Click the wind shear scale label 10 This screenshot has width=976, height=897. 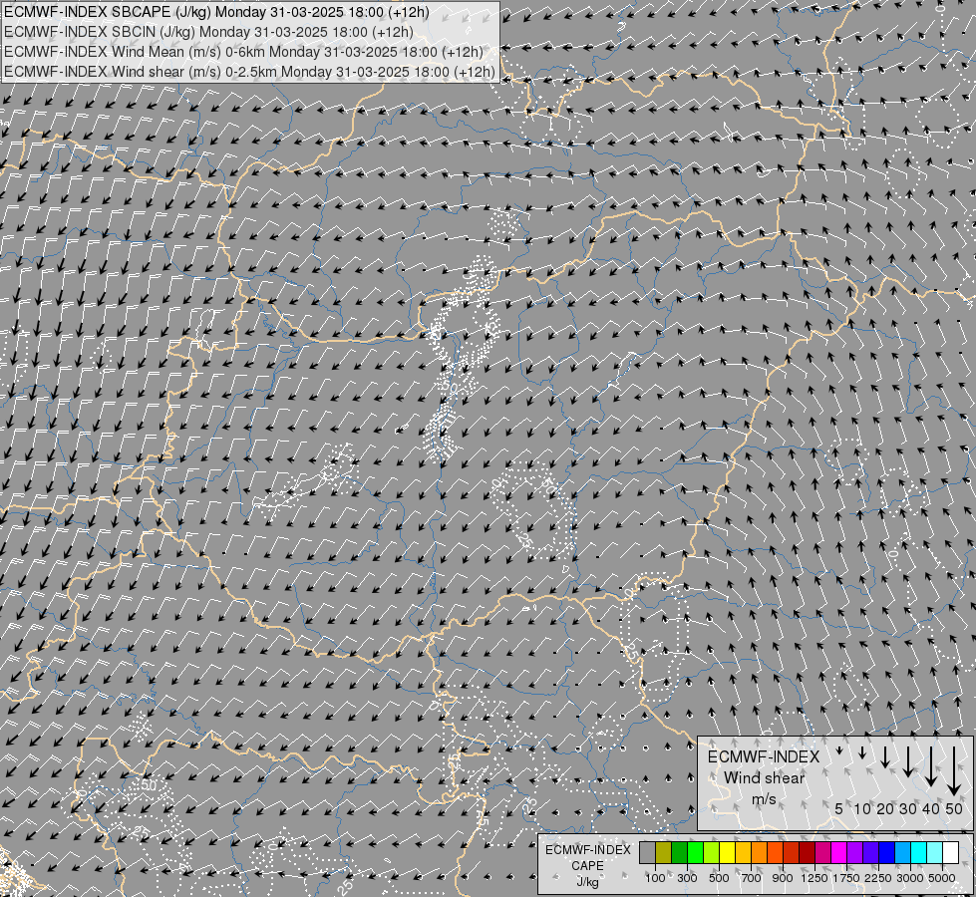click(x=862, y=808)
